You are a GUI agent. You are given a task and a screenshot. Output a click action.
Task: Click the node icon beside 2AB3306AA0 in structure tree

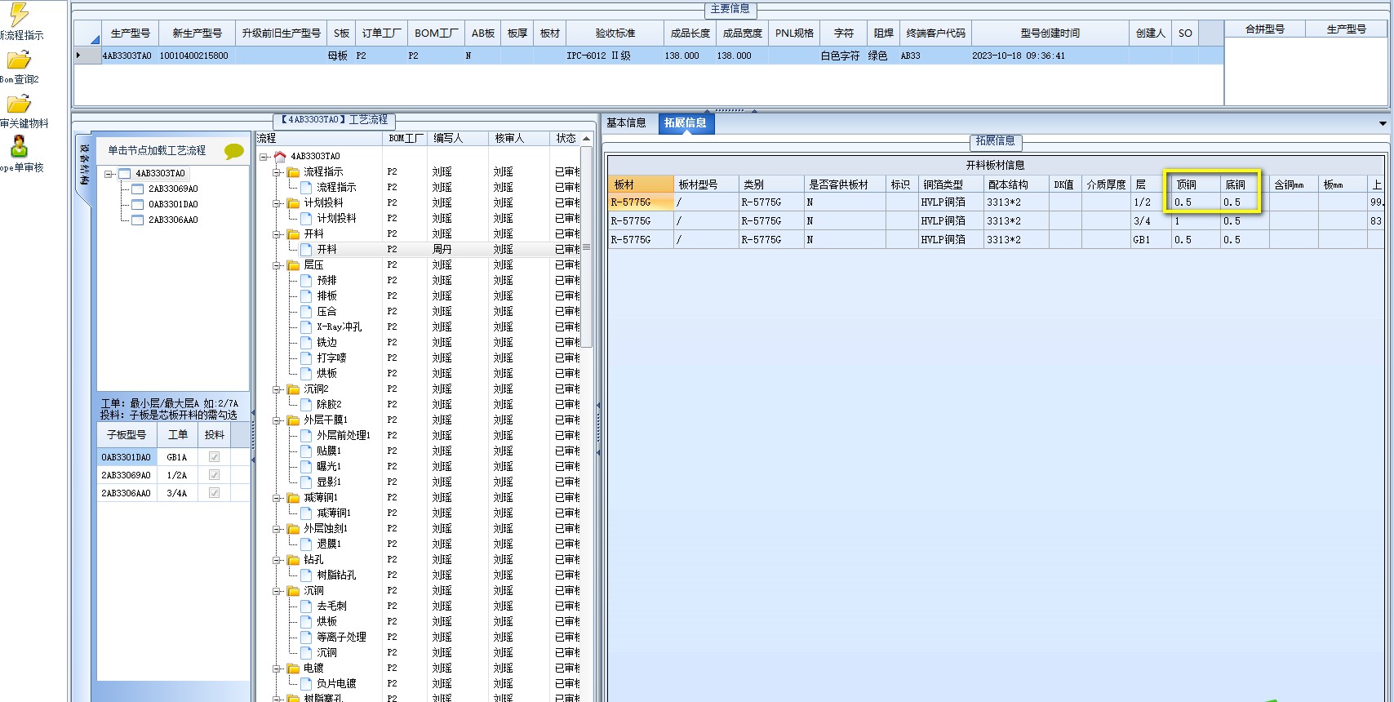pos(138,220)
